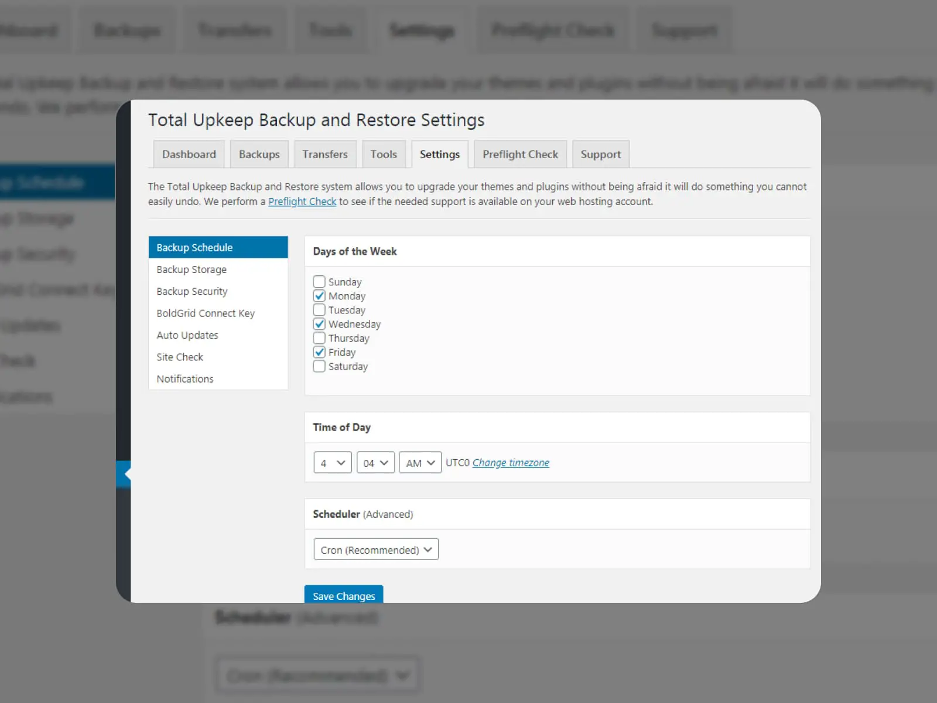937x703 pixels.
Task: Uncheck the Monday checkbox
Action: (x=319, y=296)
